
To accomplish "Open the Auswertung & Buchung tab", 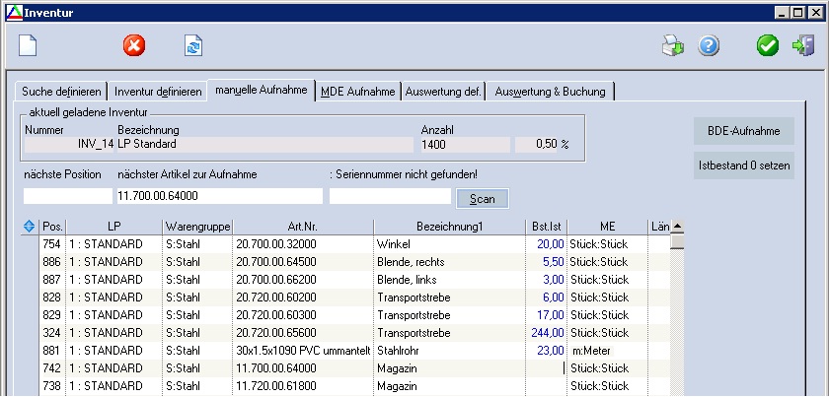I will click(x=552, y=92).
